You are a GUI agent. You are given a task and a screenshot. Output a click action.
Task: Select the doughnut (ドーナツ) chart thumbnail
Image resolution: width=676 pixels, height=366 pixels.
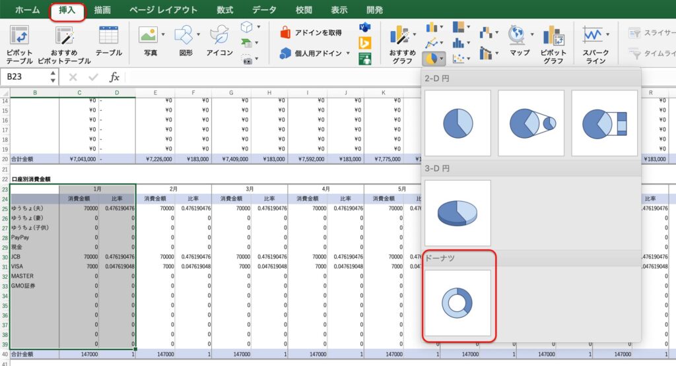click(458, 302)
